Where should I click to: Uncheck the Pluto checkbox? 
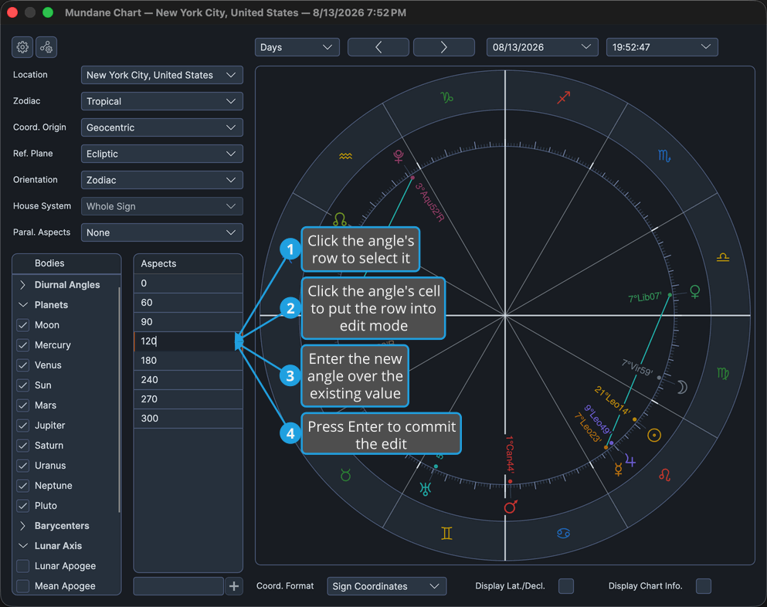click(23, 505)
